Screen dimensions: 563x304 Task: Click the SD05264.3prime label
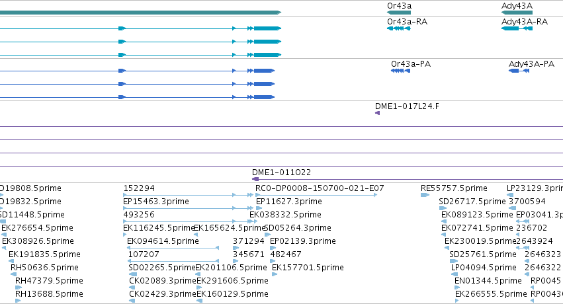[298, 228]
